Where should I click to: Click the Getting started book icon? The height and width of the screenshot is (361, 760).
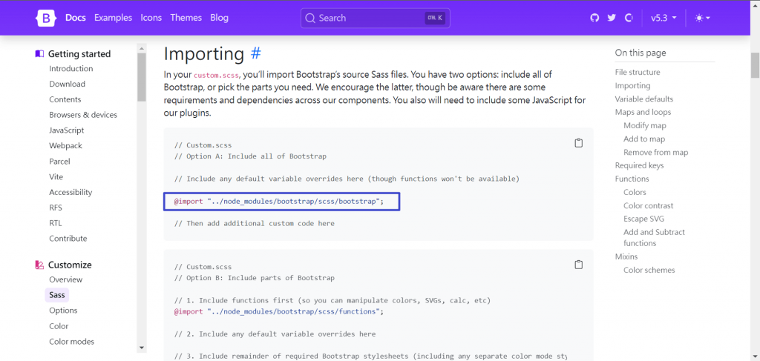point(40,53)
